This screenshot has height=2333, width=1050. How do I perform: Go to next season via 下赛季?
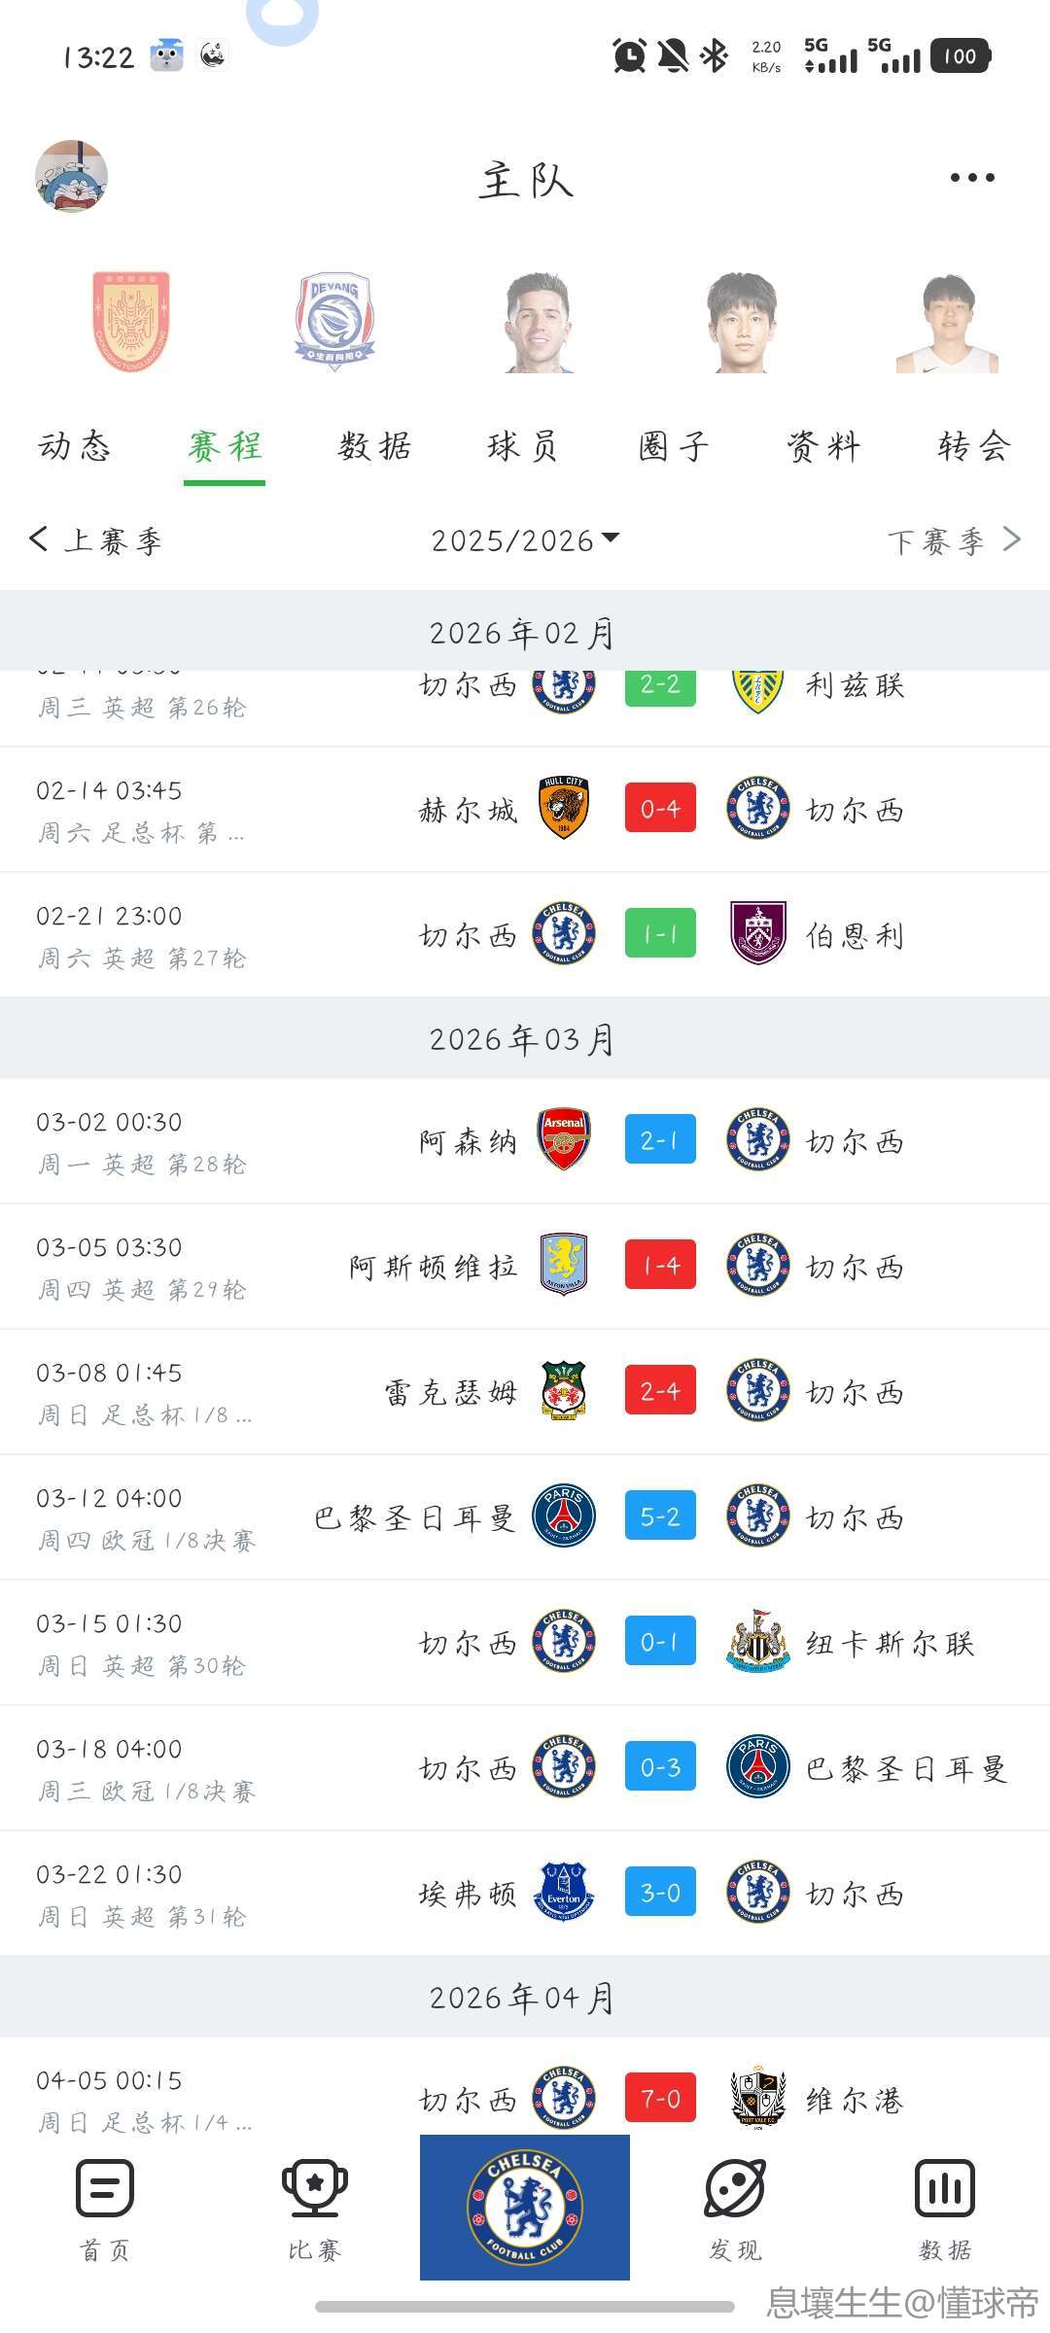(x=953, y=540)
